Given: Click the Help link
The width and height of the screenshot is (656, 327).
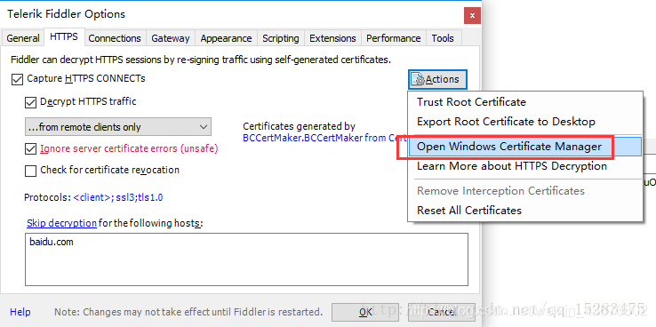Looking at the screenshot, I should click(x=20, y=312).
